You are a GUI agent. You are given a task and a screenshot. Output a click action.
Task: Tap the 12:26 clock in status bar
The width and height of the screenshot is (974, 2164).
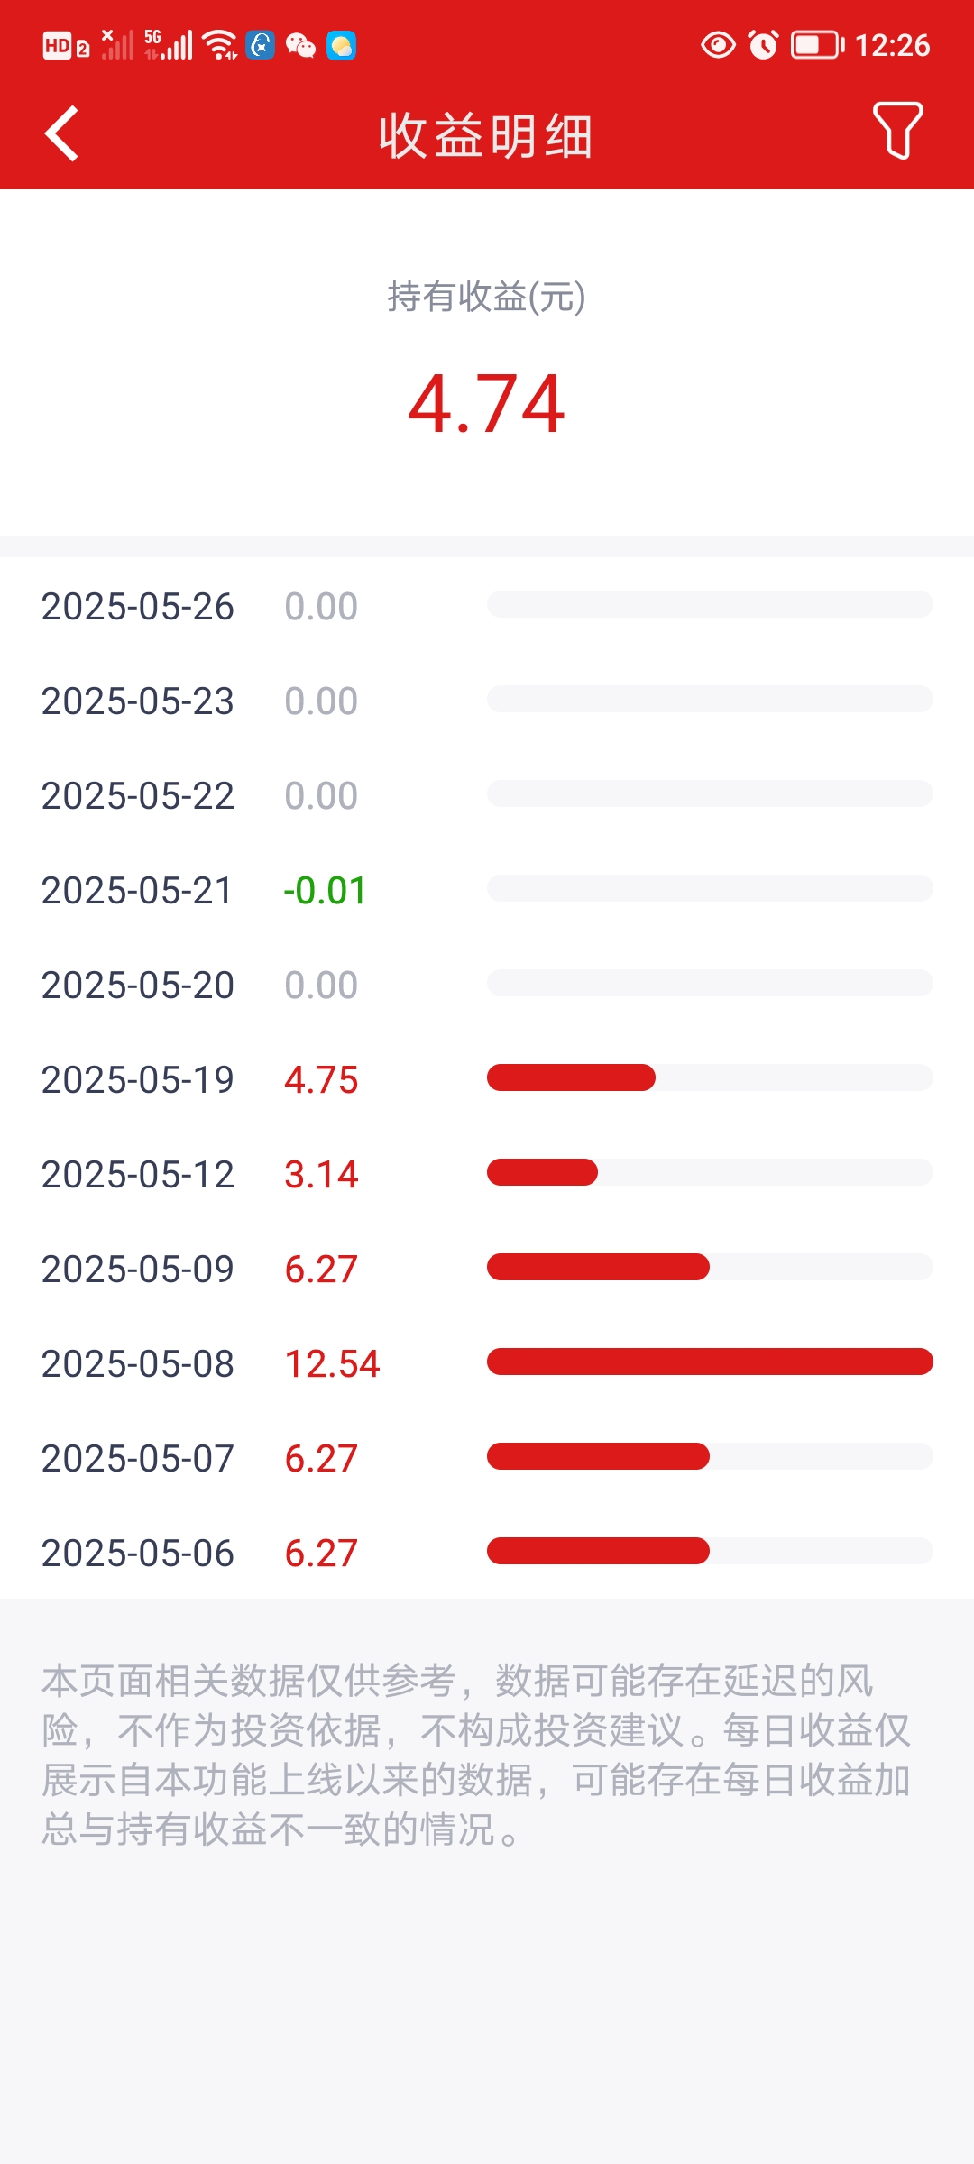point(892,45)
